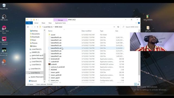This screenshot has height=98, width=174.
Task: Open the File menu tab
Action: click(x=29, y=23)
